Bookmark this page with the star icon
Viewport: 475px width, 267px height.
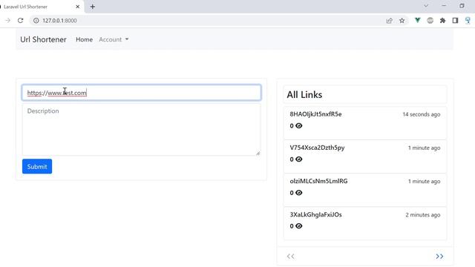[402, 21]
